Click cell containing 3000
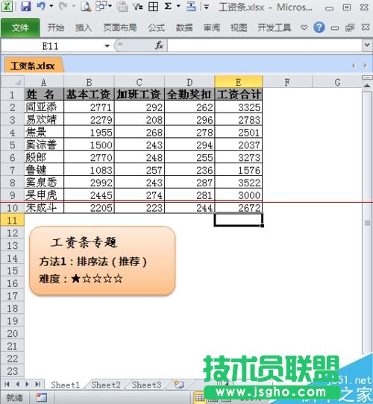Image resolution: width=373 pixels, height=404 pixels. [239, 195]
